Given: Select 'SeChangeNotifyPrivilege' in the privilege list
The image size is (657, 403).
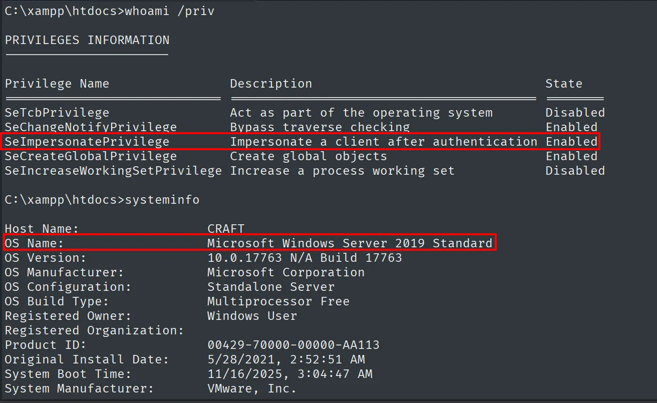Looking at the screenshot, I should (91, 127).
